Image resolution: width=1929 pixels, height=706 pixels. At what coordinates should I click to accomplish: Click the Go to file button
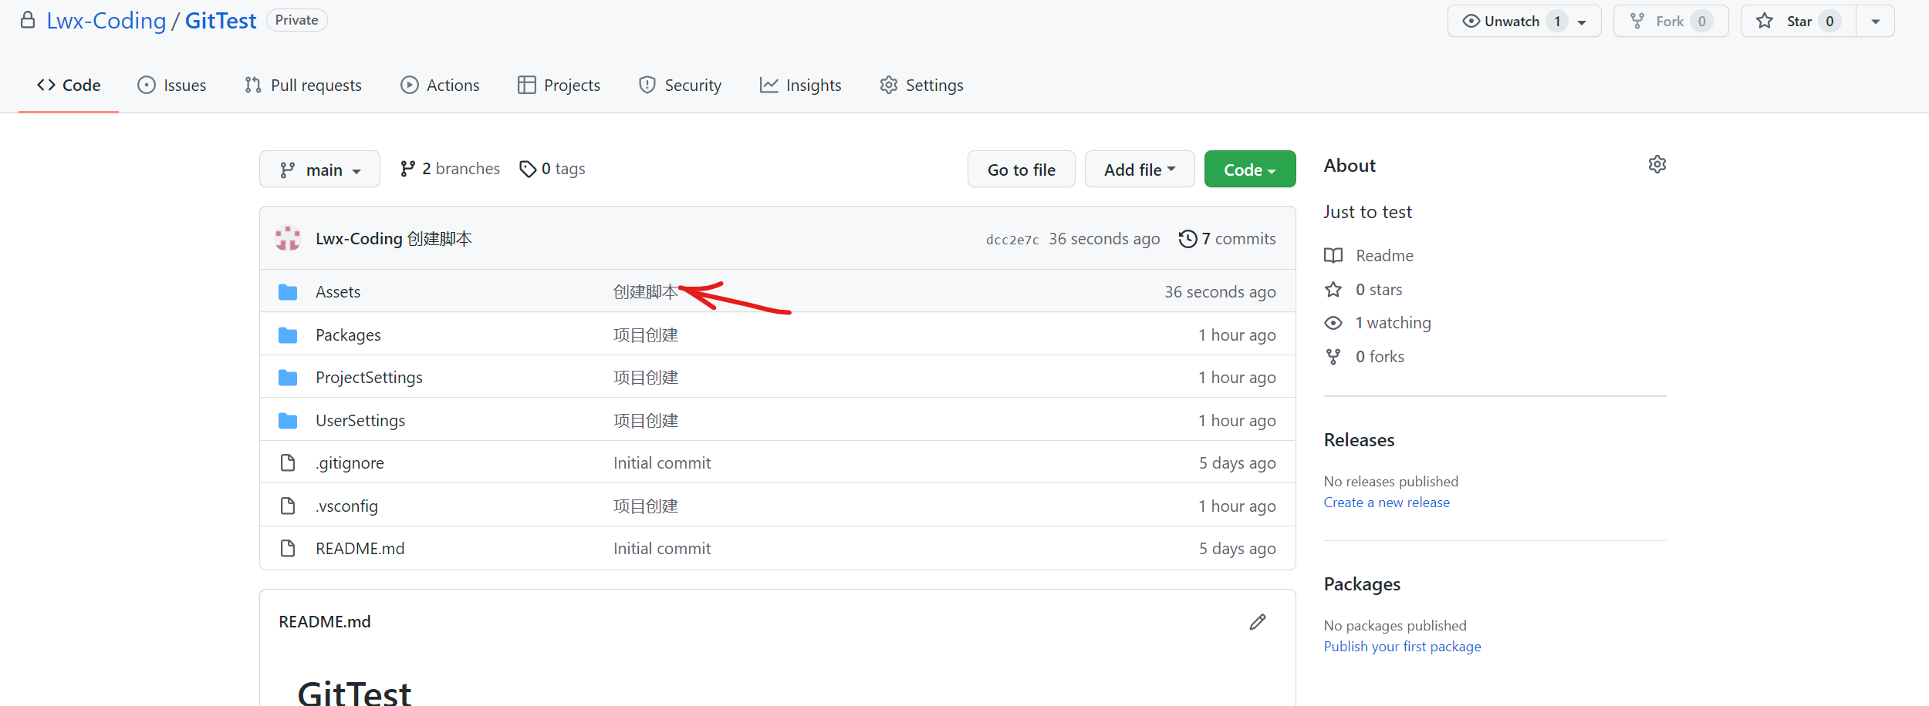point(1021,169)
